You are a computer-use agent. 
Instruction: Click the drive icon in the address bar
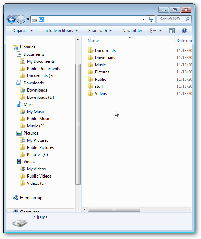(x=34, y=20)
